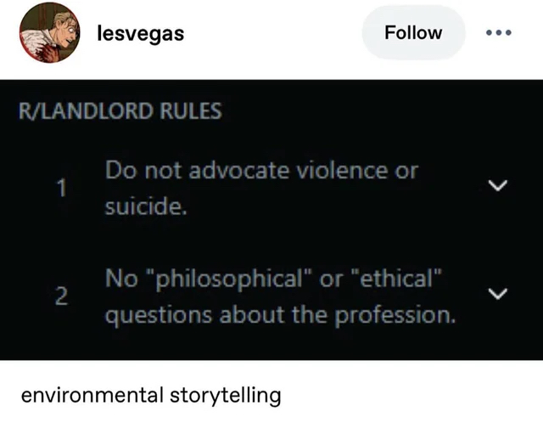The height and width of the screenshot is (440, 543).
Task: Expand rule 2 chevron arrow
Action: tap(499, 294)
